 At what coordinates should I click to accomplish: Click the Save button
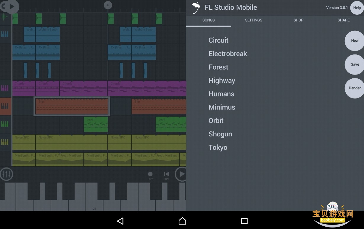(x=355, y=64)
